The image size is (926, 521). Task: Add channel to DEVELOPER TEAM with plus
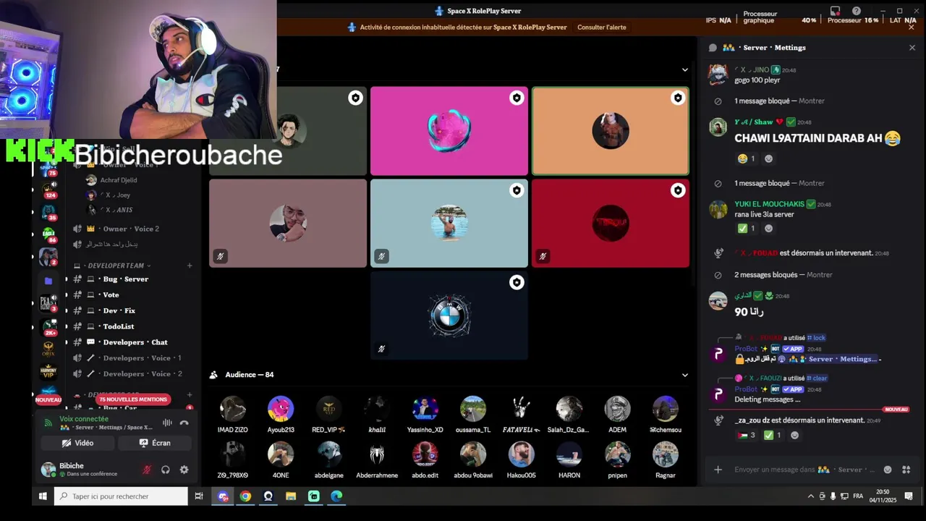pos(190,266)
